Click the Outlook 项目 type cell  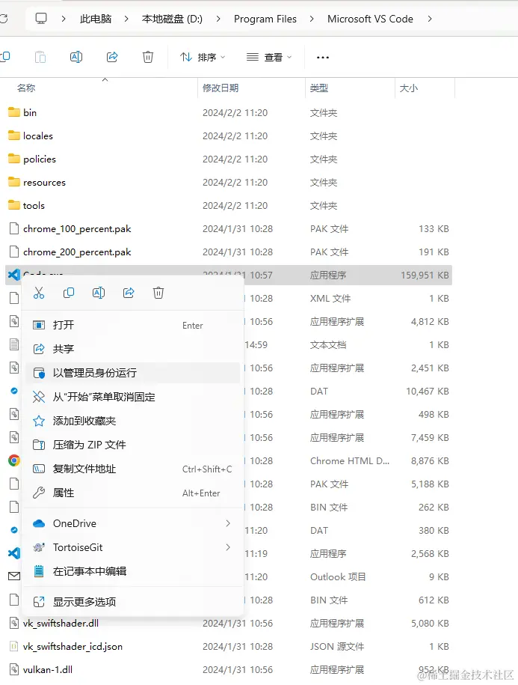[338, 576]
